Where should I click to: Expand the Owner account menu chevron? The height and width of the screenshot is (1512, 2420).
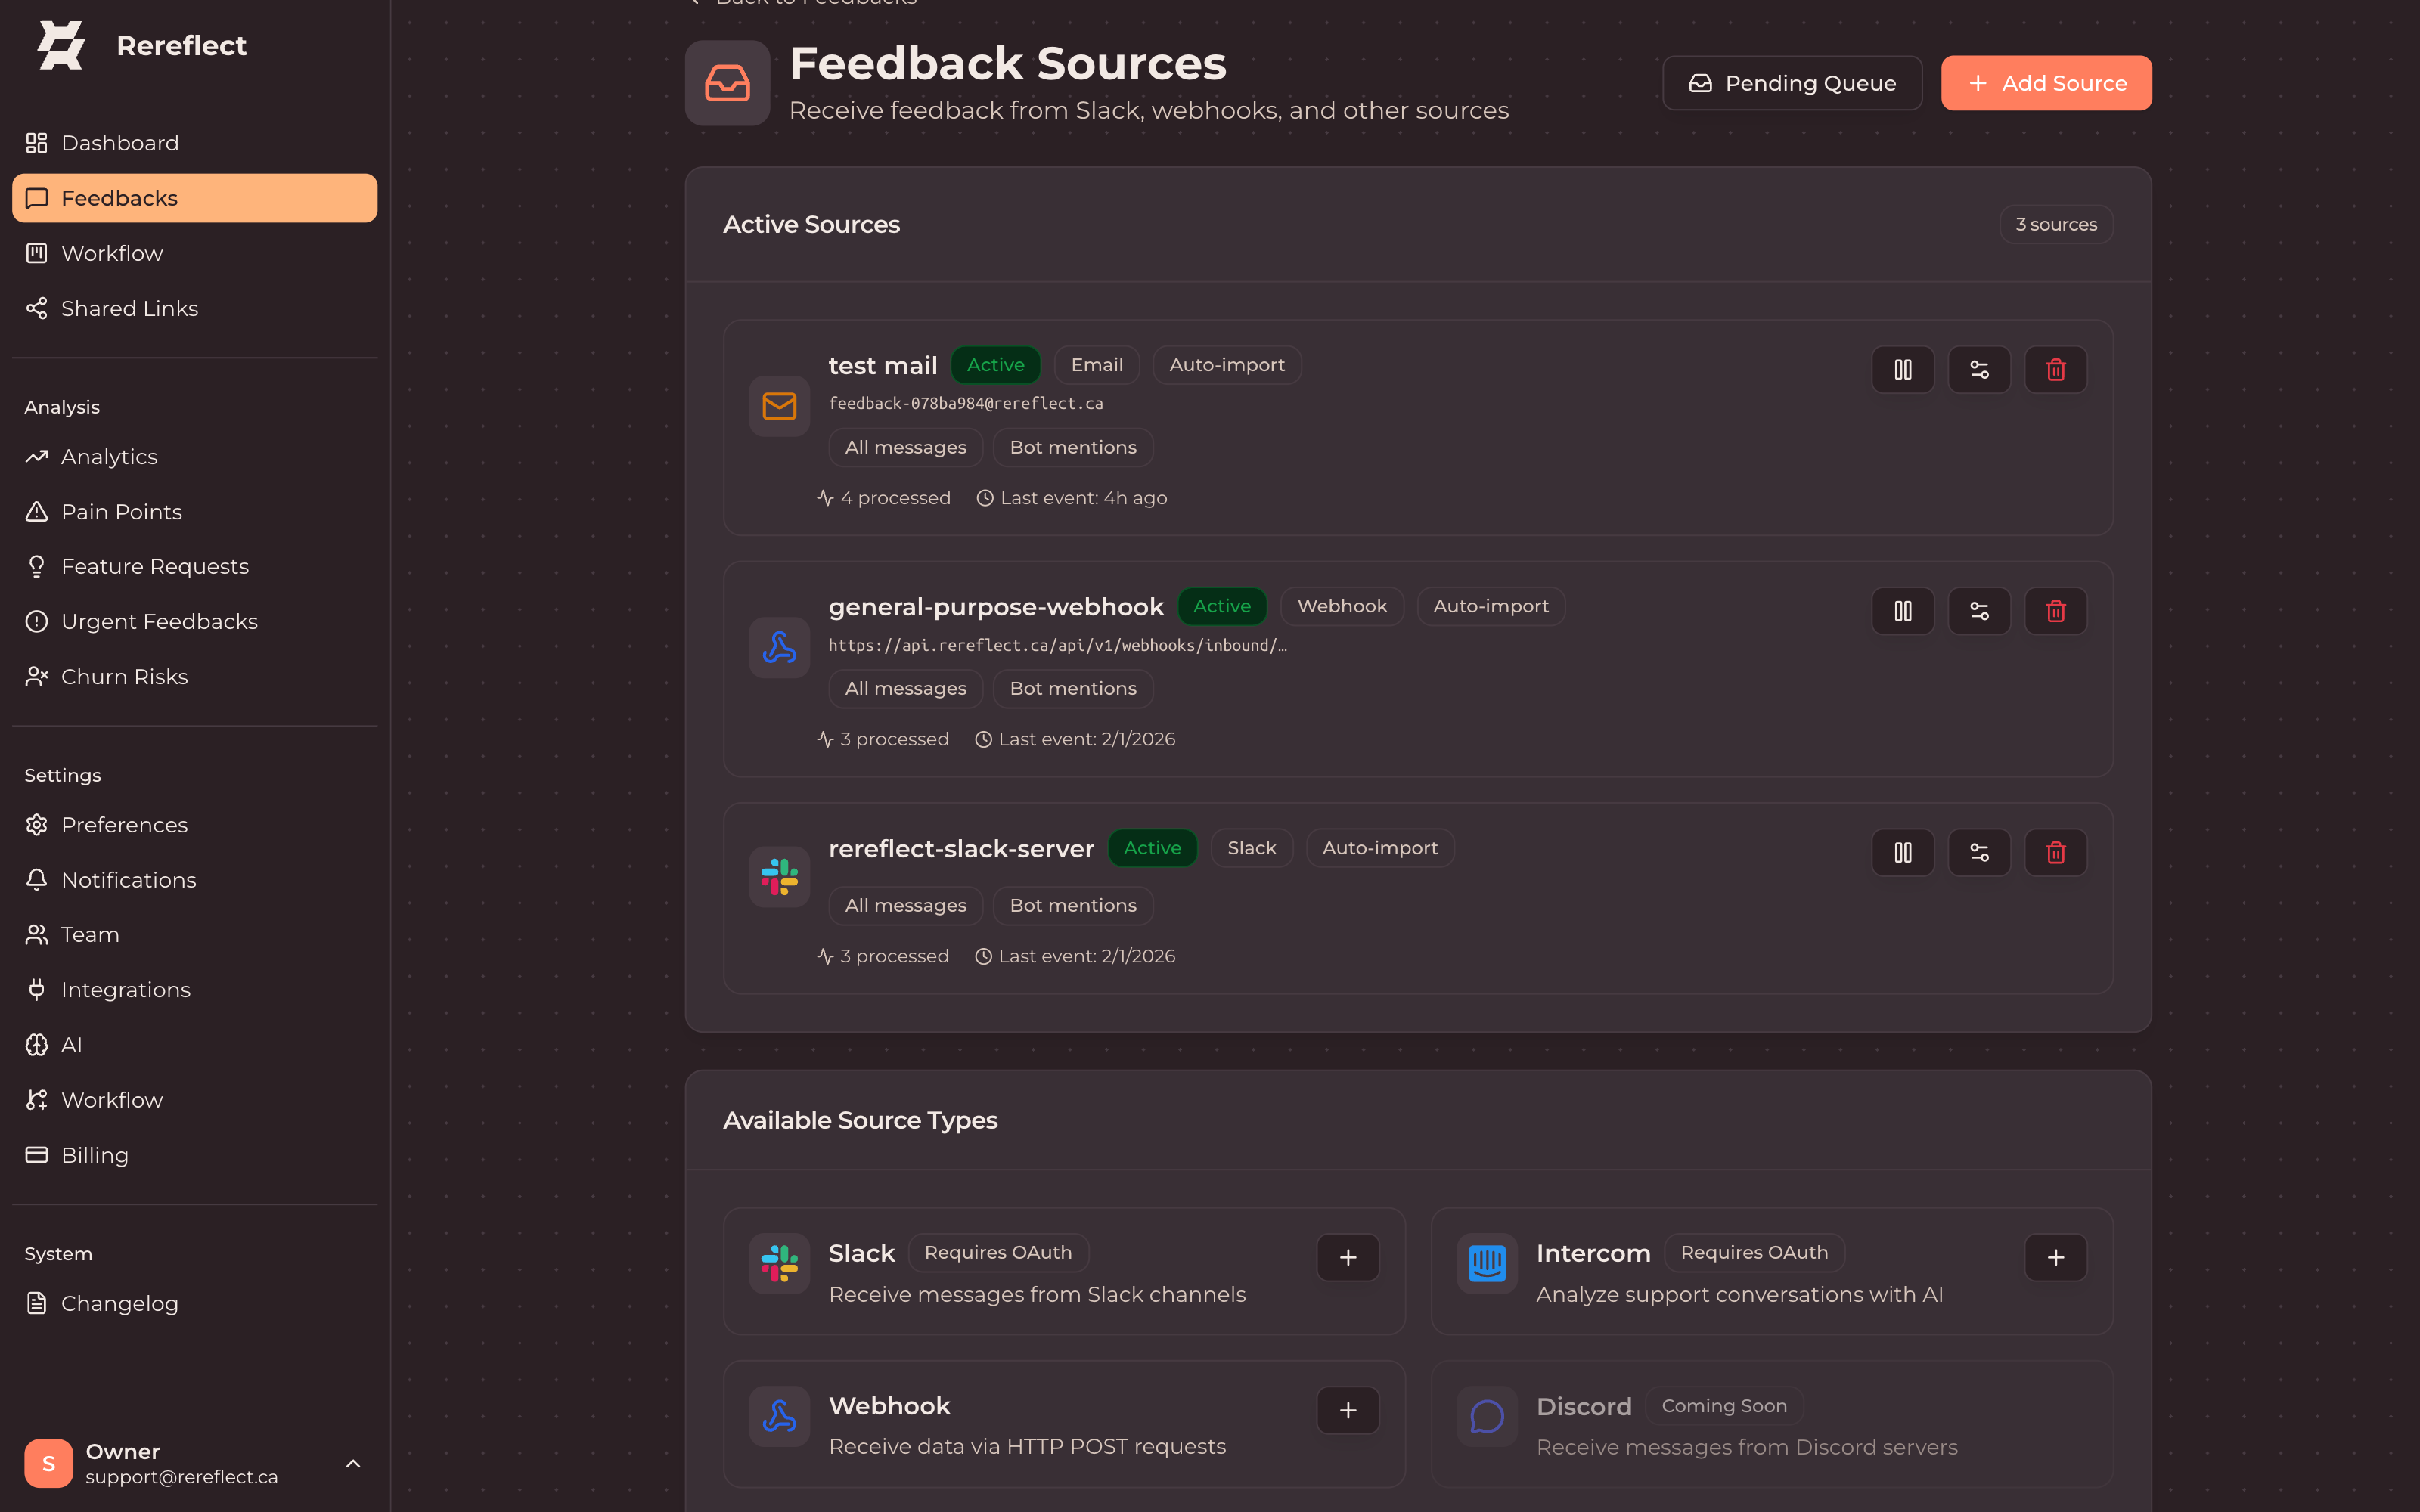tap(353, 1464)
